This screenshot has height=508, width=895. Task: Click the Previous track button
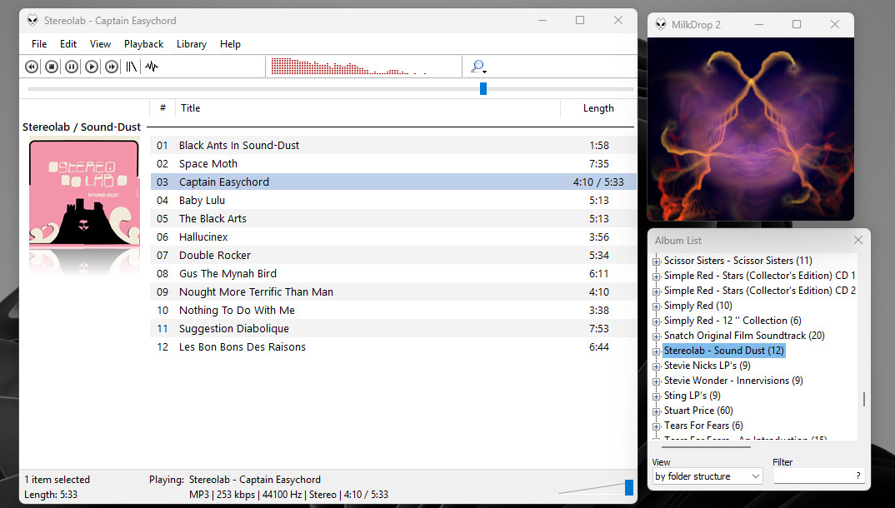click(x=32, y=67)
